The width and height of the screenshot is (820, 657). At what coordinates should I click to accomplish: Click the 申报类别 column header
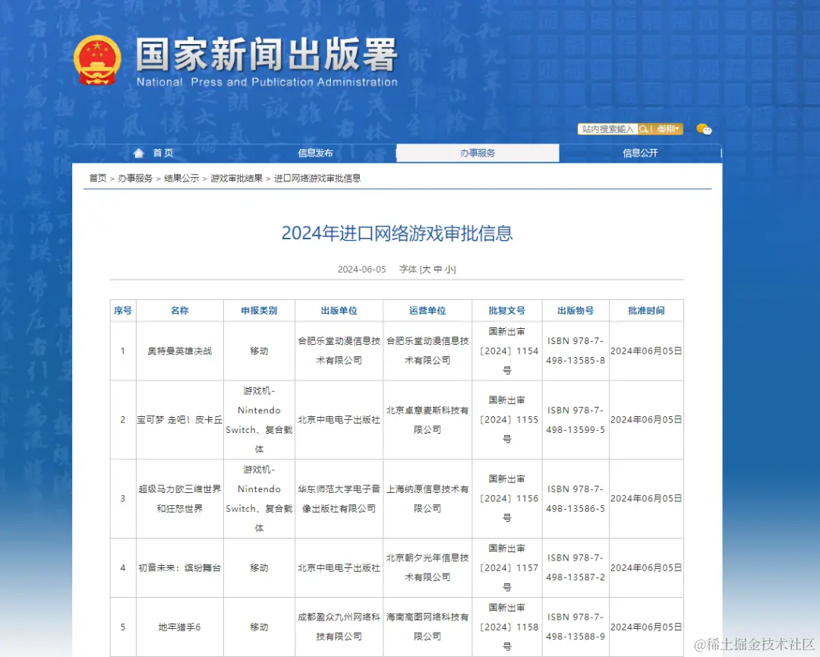(259, 310)
